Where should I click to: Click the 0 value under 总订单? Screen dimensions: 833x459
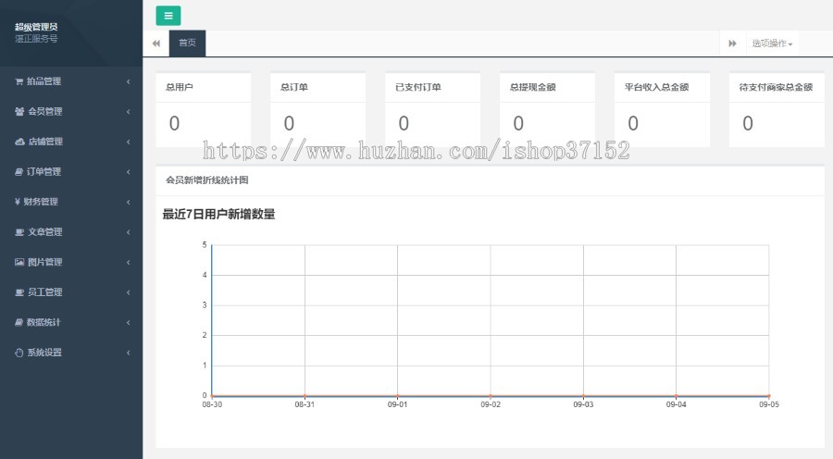(289, 124)
